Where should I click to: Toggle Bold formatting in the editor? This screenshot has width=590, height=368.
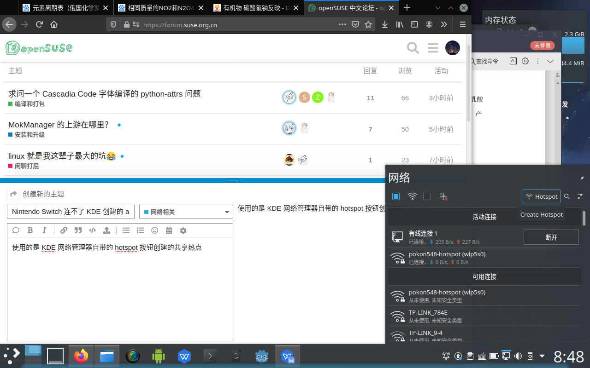coord(30,230)
